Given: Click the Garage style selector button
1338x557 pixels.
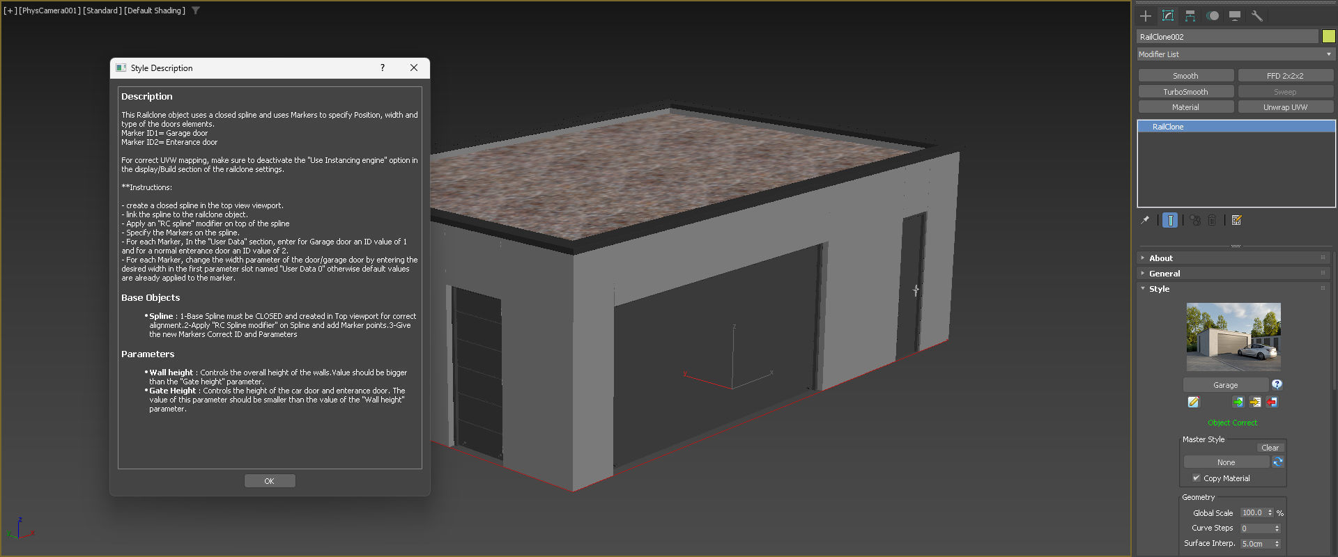Looking at the screenshot, I should click(1226, 385).
